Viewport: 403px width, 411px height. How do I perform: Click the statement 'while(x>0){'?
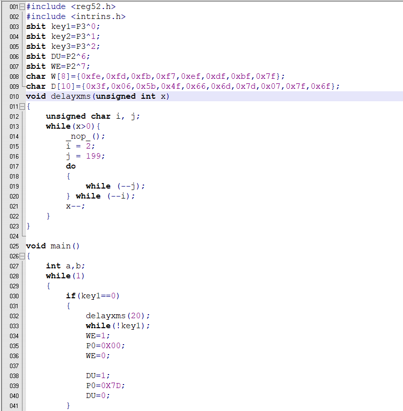pyautogui.click(x=73, y=126)
